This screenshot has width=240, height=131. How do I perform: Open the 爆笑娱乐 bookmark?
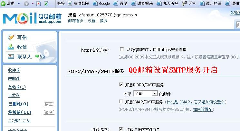coord(142,4)
